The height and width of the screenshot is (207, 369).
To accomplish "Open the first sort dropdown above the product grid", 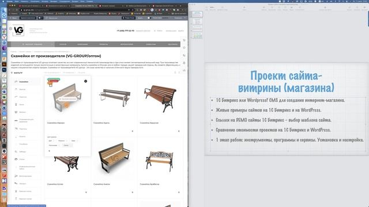I will [52, 73].
